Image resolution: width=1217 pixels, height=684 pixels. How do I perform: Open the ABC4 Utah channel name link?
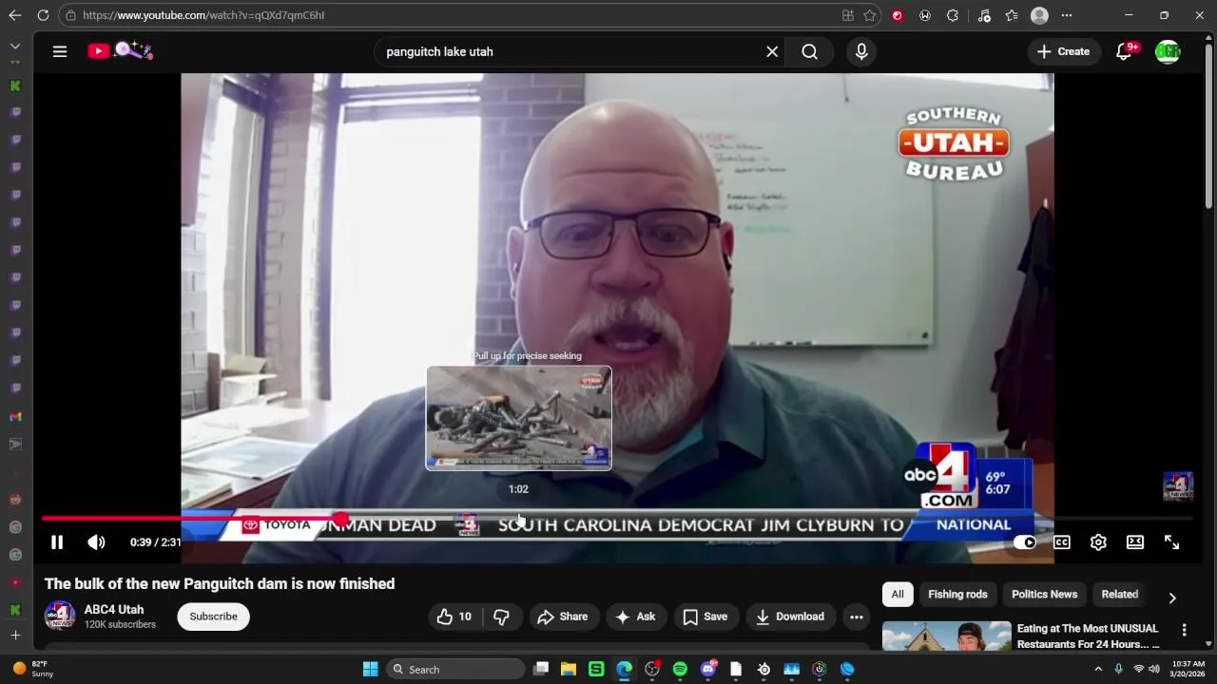pos(114,610)
